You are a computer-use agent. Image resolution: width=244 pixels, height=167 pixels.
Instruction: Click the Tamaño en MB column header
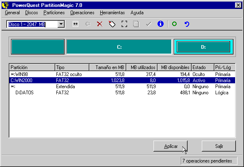point(108,67)
